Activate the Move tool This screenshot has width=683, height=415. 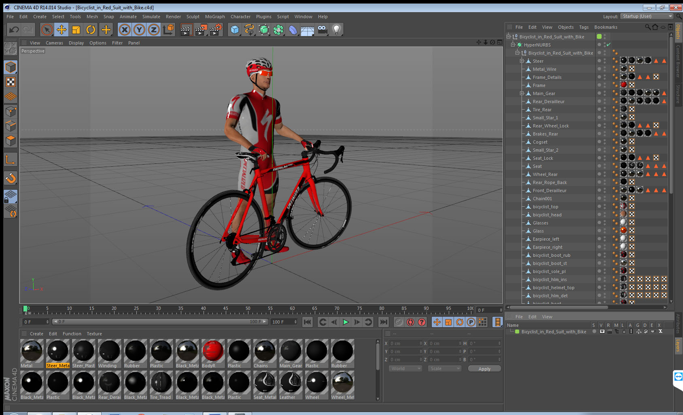pos(62,30)
